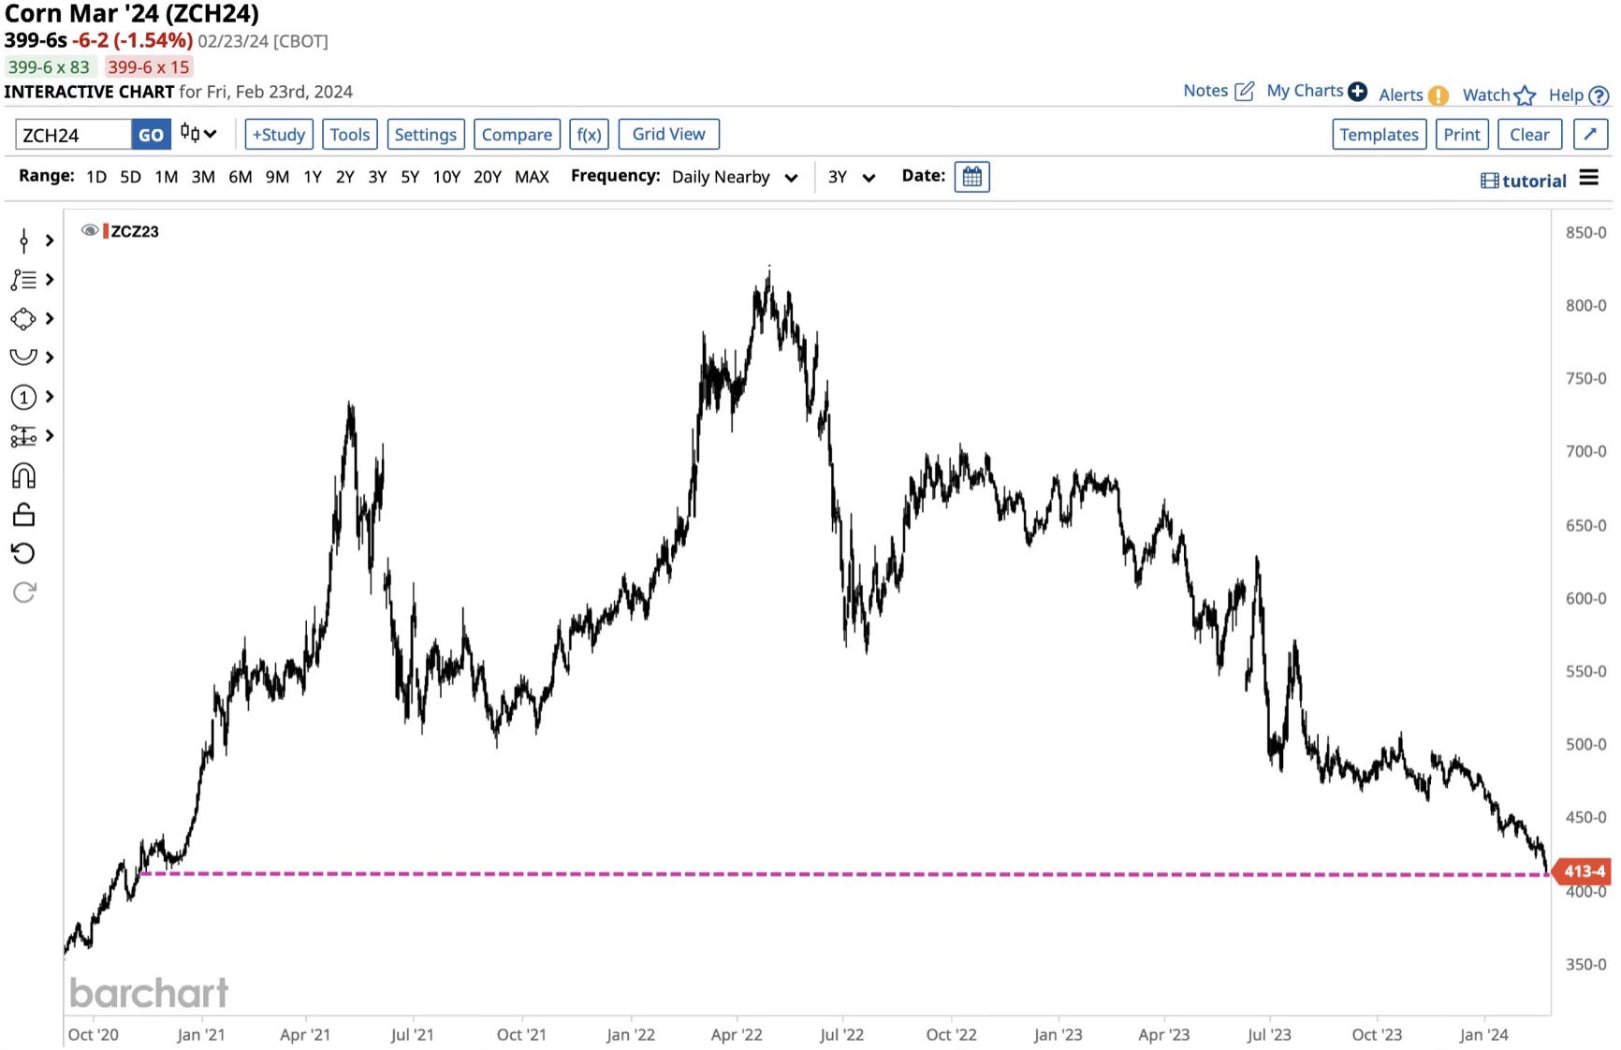Click the My Charts plus icon
This screenshot has height=1050, width=1621.
[x=1357, y=92]
